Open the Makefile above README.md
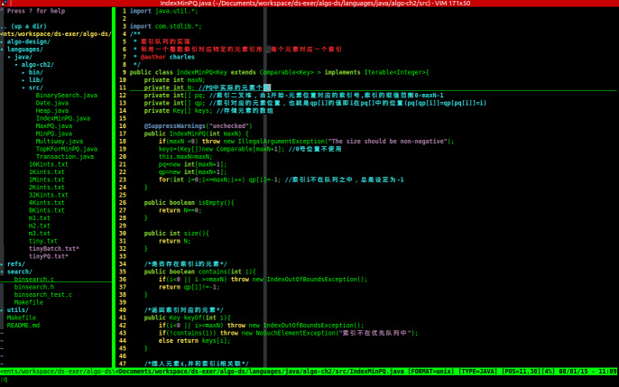This screenshot has height=387, width=619. (22, 318)
